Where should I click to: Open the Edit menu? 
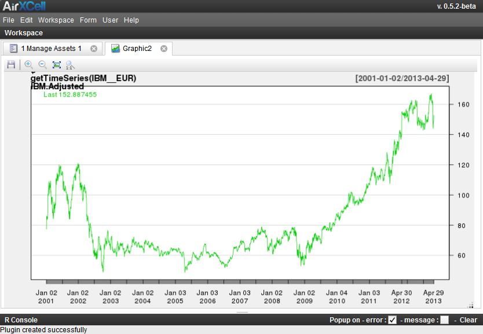[26, 20]
